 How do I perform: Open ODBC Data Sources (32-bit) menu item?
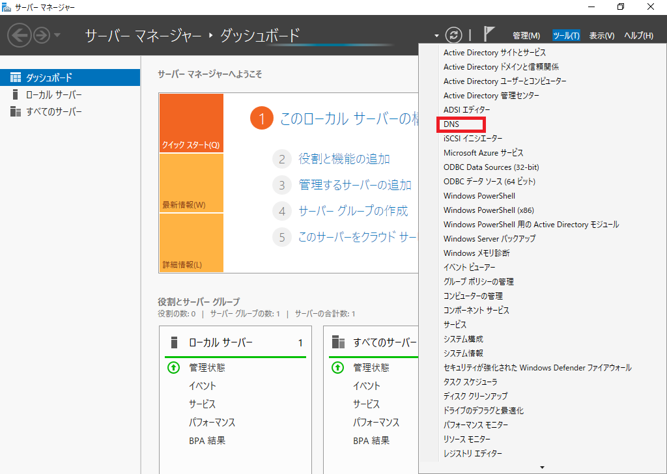click(491, 167)
